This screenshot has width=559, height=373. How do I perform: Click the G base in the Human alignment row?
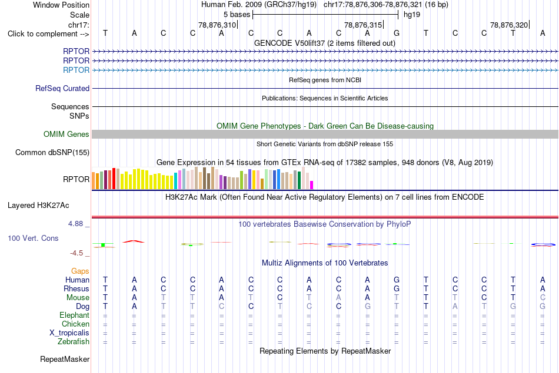tap(397, 280)
